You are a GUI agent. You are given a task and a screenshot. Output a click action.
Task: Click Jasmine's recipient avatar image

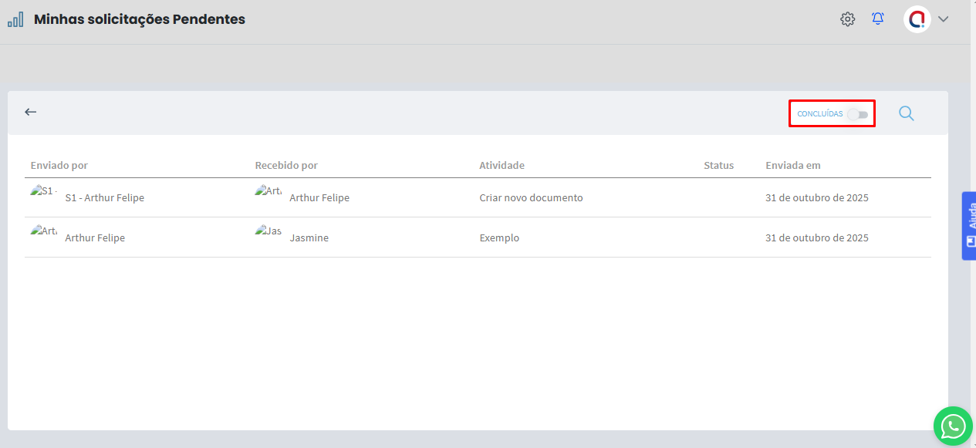(268, 231)
